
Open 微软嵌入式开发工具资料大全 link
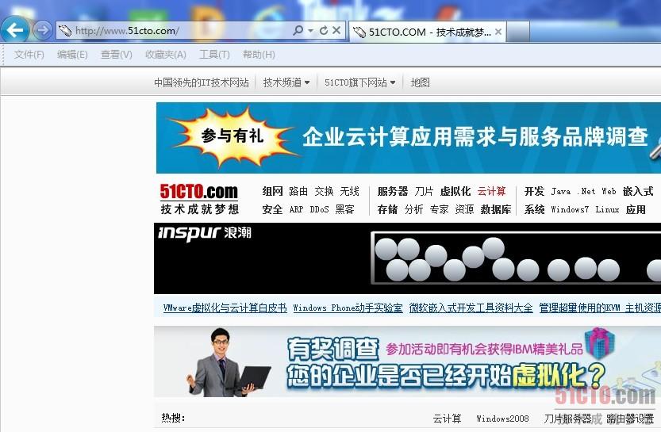point(471,308)
